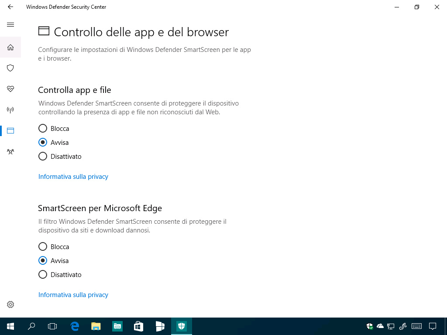The width and height of the screenshot is (447, 335).
Task: Select Avvisa under Controlla app e file
Action: pos(54,143)
